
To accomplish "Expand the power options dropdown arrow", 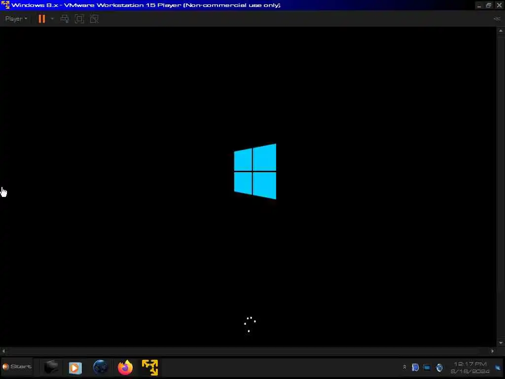I will coord(52,19).
